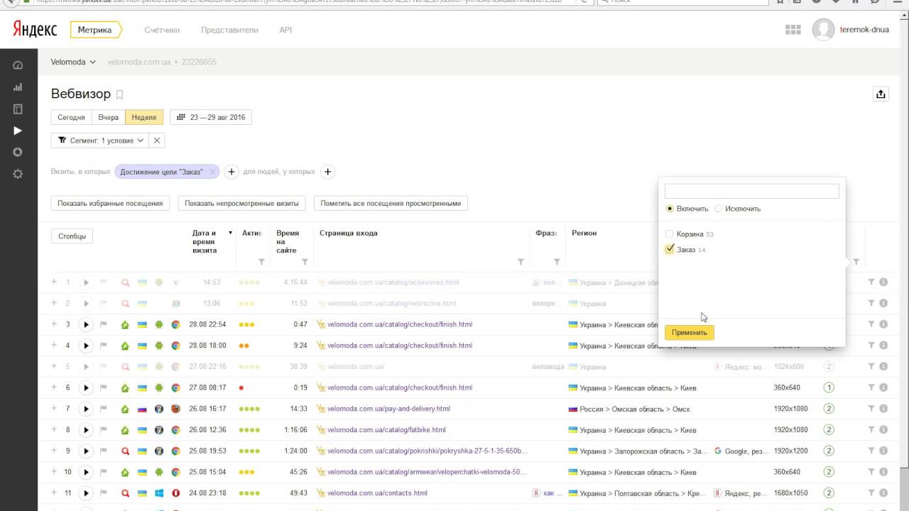Expand the Velomoda counter selector

[73, 62]
